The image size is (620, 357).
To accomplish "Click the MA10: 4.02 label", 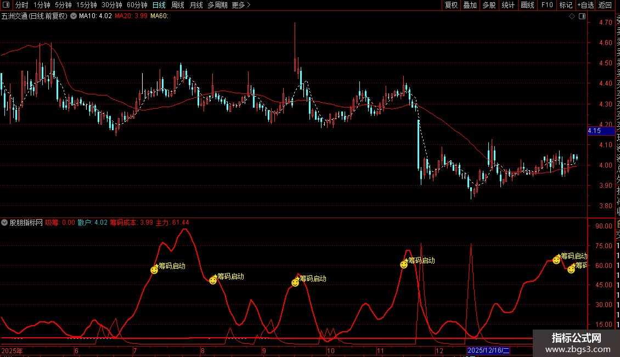I will pyautogui.click(x=95, y=16).
